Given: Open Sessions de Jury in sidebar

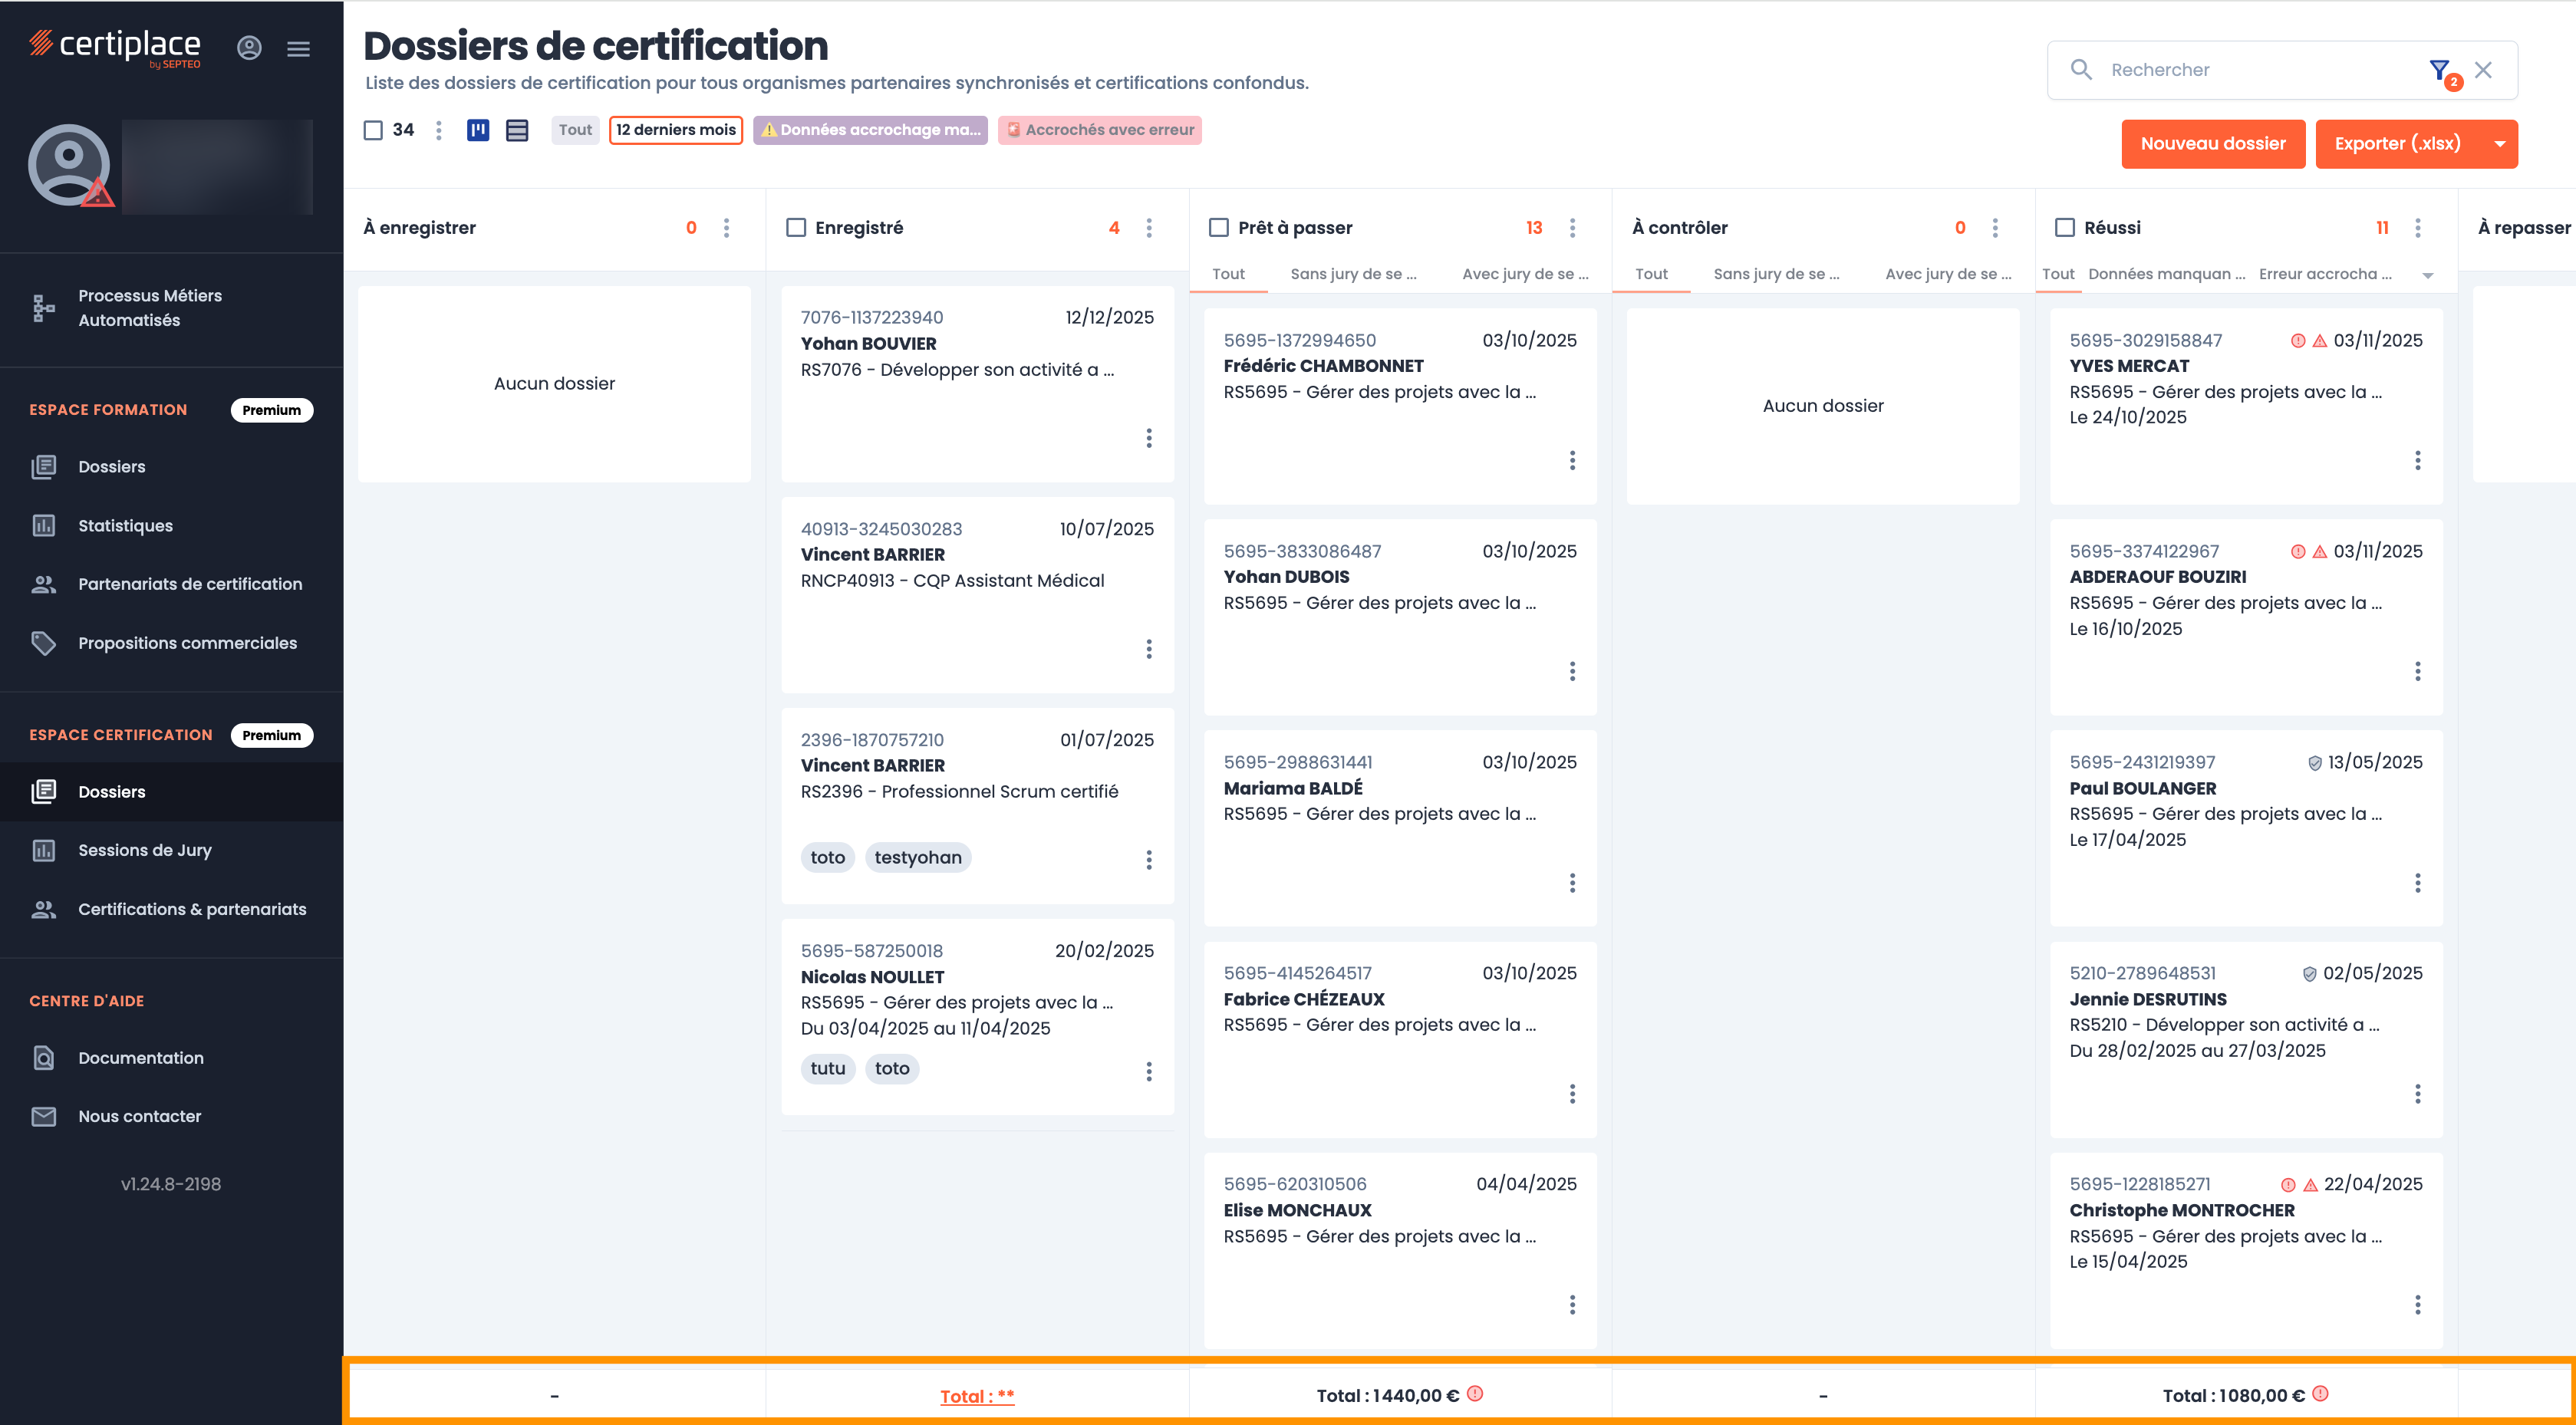Looking at the screenshot, I should pyautogui.click(x=145, y=850).
